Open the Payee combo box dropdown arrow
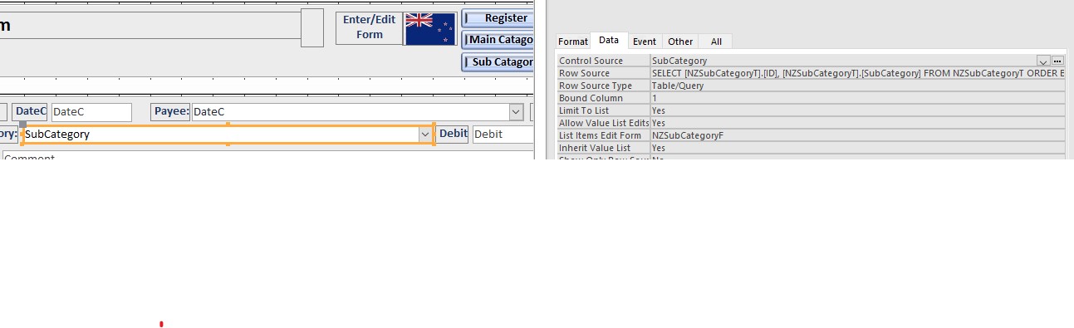The width and height of the screenshot is (1074, 328). pyautogui.click(x=515, y=112)
